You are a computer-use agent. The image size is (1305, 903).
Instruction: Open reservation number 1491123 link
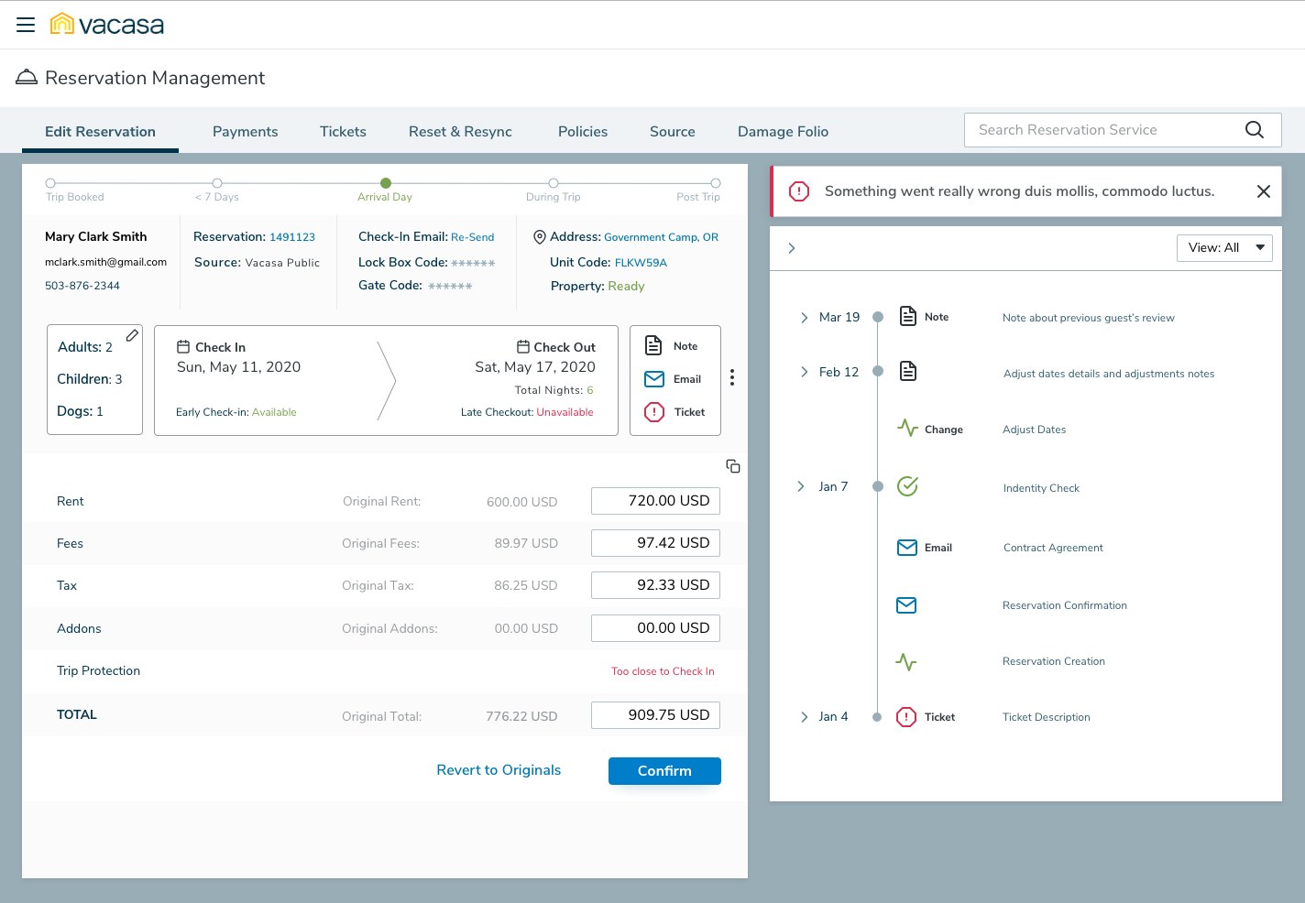tap(292, 237)
